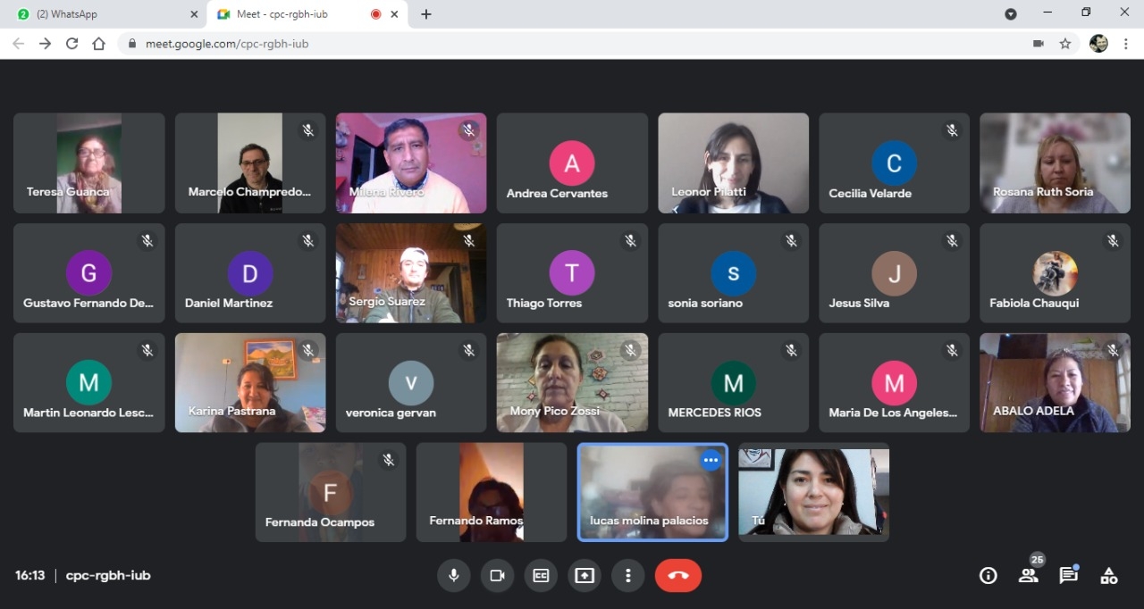
Task: Click the address bar URL field
Action: (536, 43)
